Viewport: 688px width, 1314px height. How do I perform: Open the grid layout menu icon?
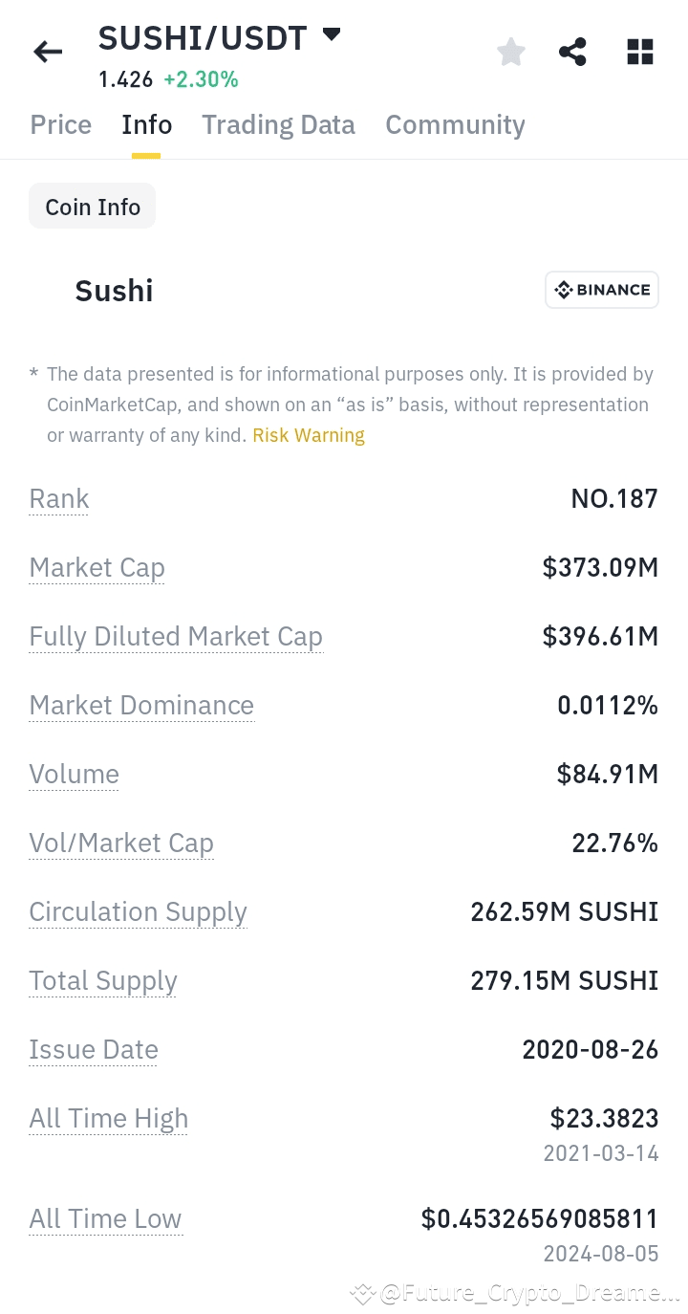tap(639, 52)
